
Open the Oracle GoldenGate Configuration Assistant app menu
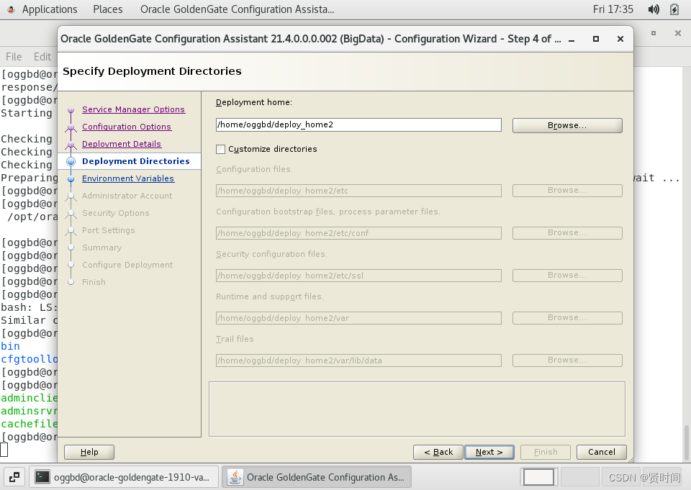click(237, 9)
